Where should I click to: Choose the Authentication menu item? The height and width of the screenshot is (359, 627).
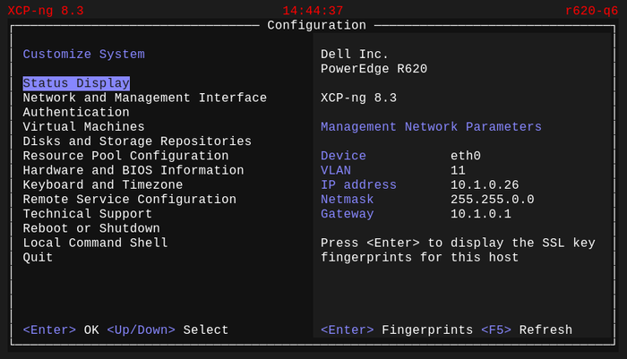76,113
